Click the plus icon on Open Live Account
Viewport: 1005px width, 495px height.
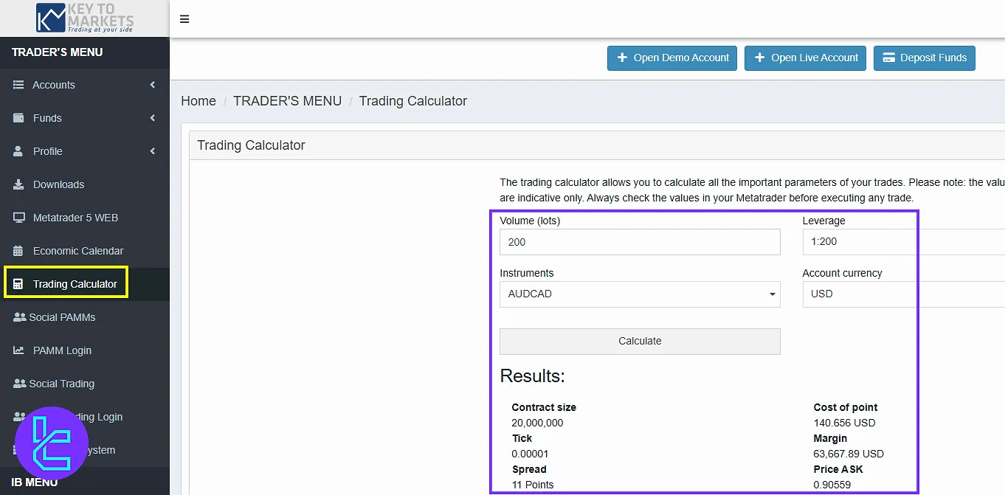[759, 58]
